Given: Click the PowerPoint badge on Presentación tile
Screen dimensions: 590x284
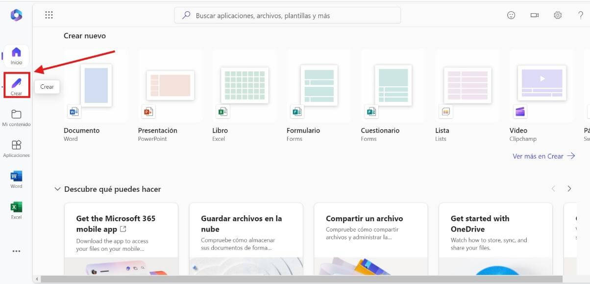Looking at the screenshot, I should (148, 111).
